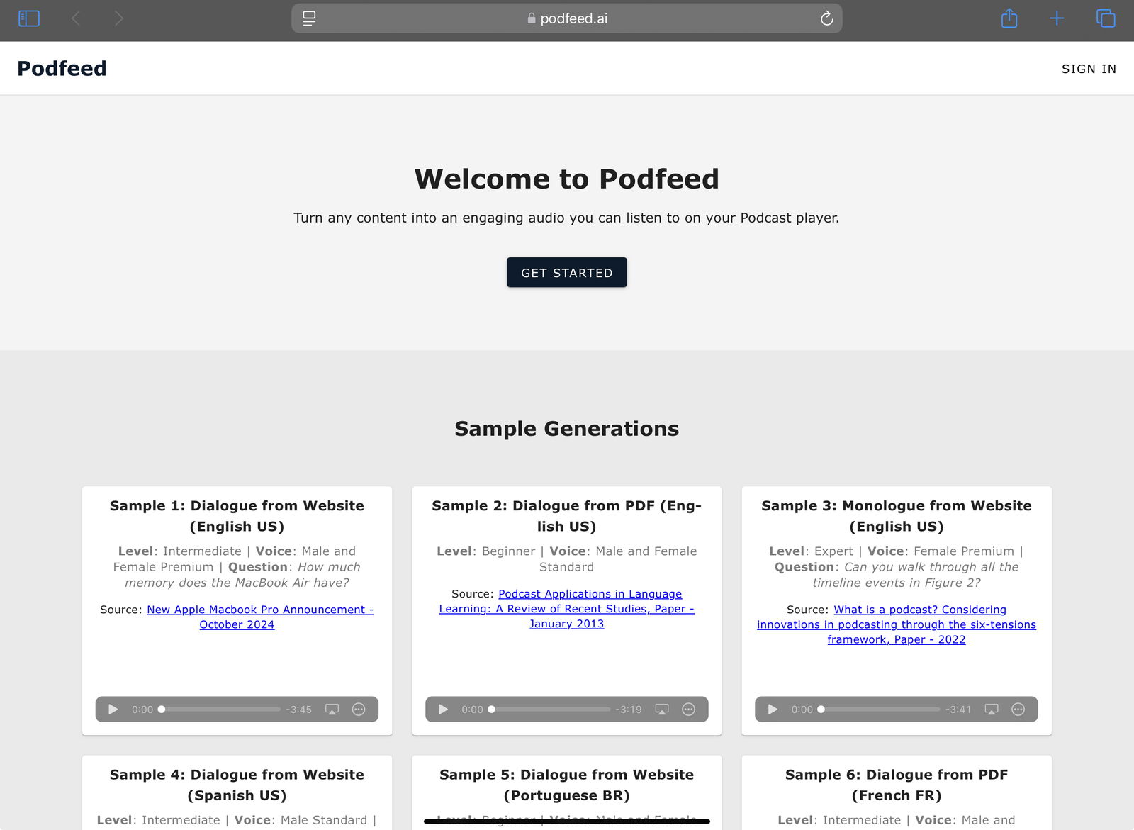Toggle Safari sidebar panel
Screen dimensions: 1134x830
[29, 18]
